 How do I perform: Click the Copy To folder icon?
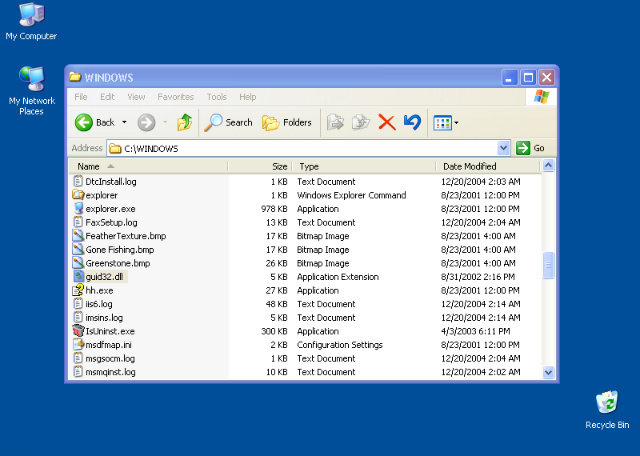(x=361, y=122)
